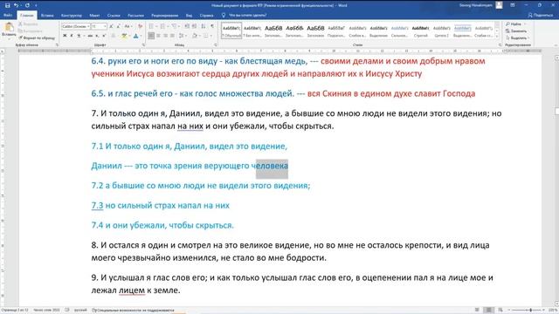Switch to the Рассылки ribbon tab

click(136, 16)
